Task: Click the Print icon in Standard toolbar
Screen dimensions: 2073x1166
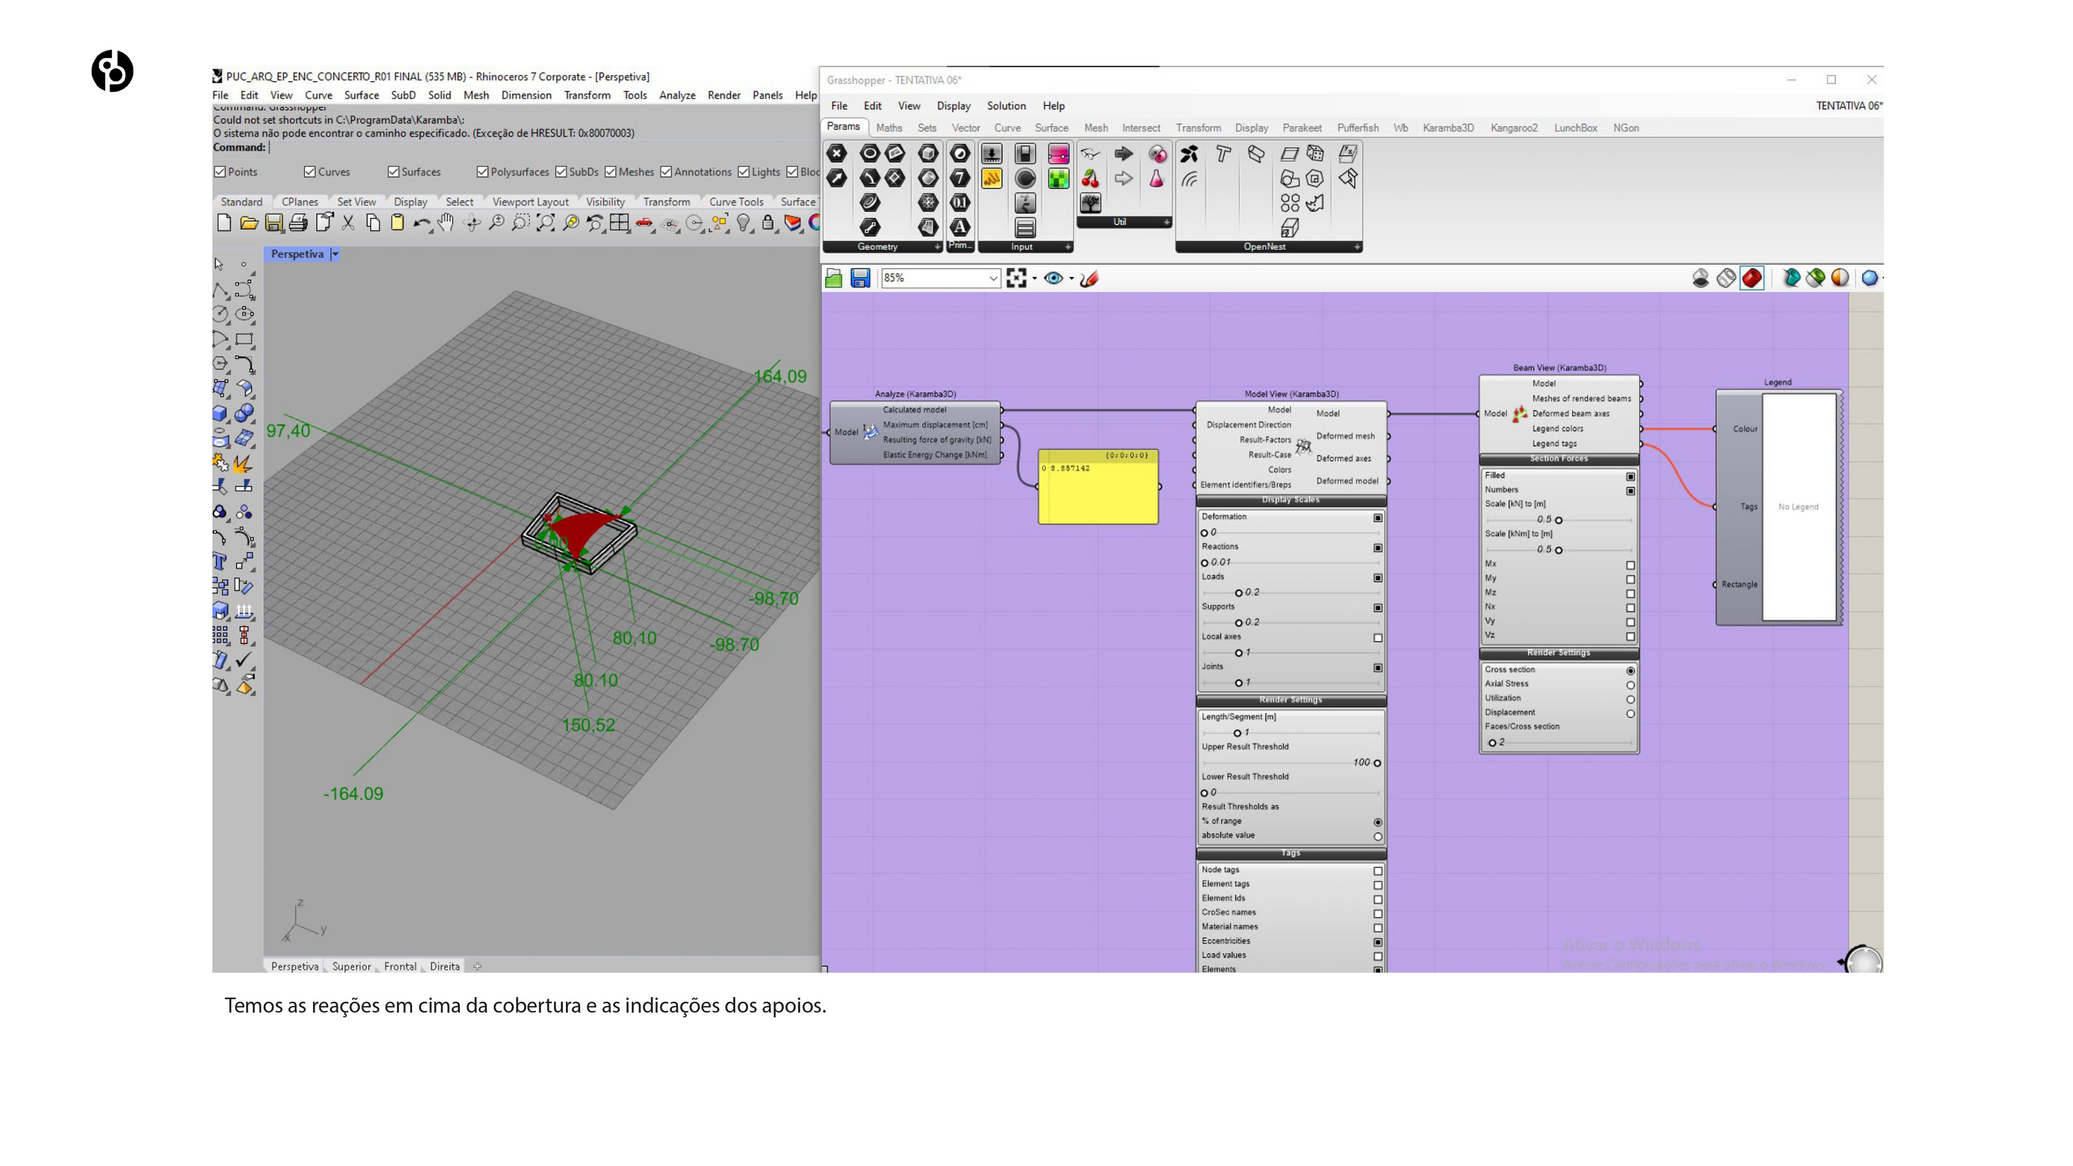Action: [299, 223]
